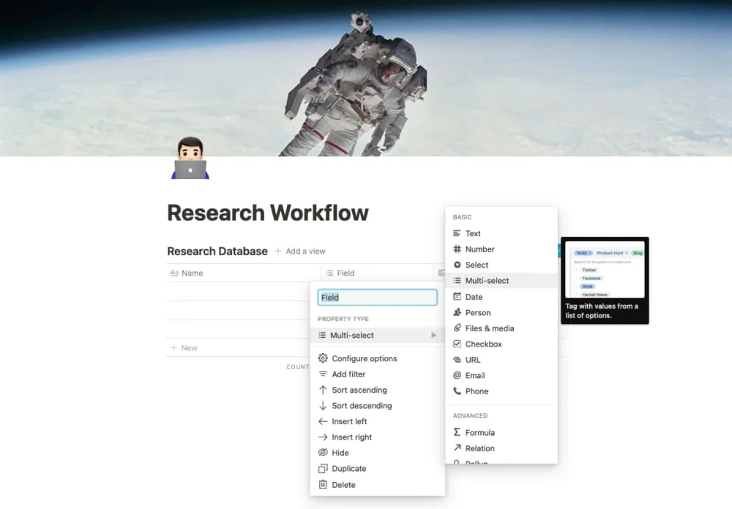The image size is (732, 509).
Task: Select the Phone property type
Action: 501,391
